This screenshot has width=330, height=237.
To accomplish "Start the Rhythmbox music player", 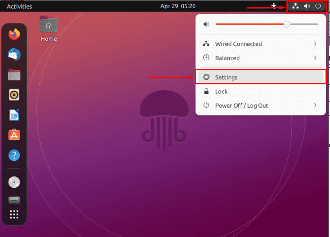I will [x=14, y=95].
